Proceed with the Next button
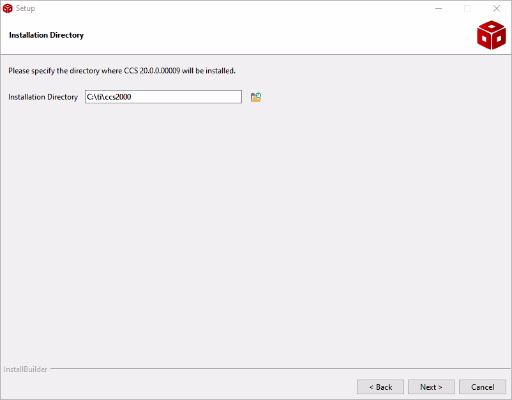The width and height of the screenshot is (512, 400). point(431,387)
